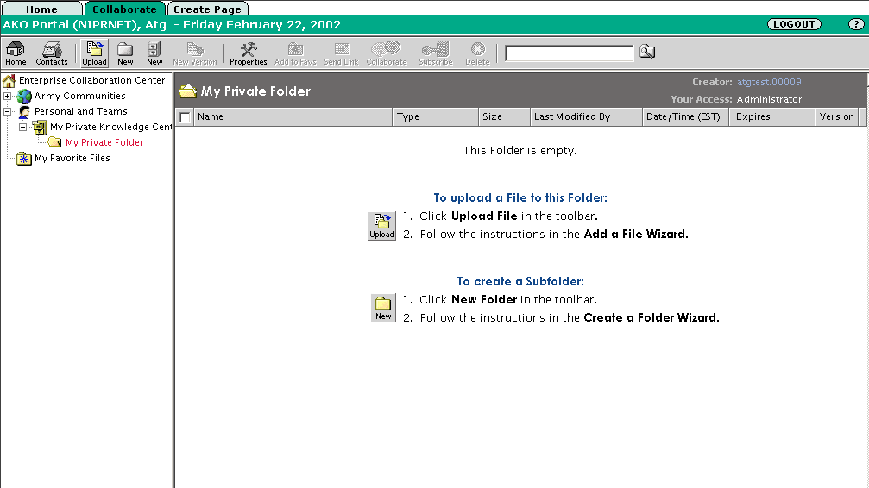The height and width of the screenshot is (488, 869).
Task: Sort by the Name column header
Action: point(211,117)
